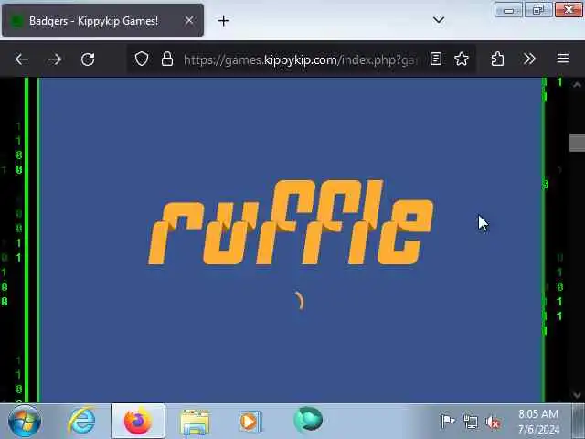Click page scrollbar down arrow
This screenshot has width=585, height=439.
[x=577, y=395]
